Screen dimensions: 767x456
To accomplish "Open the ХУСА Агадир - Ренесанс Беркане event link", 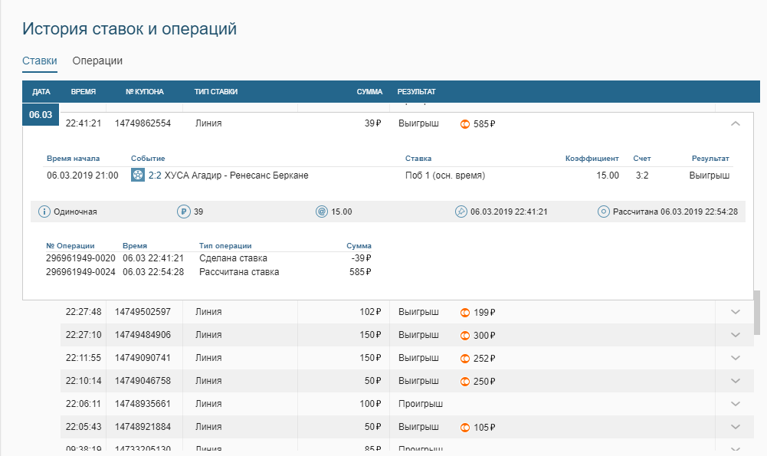I will [236, 176].
